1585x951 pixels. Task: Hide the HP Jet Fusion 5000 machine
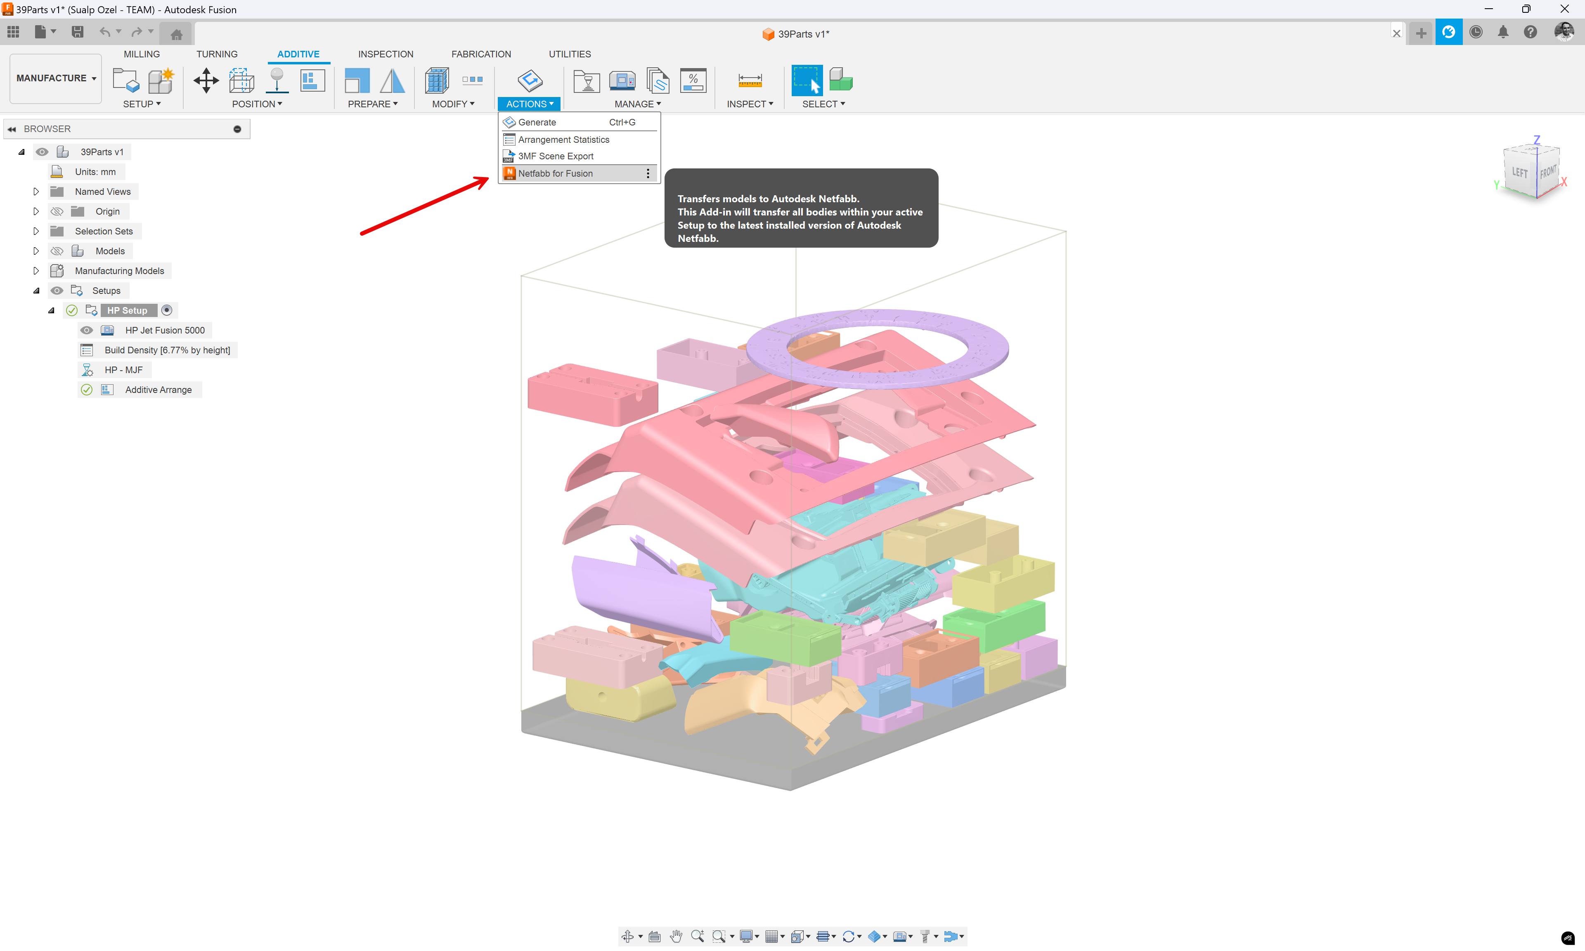pyautogui.click(x=87, y=330)
